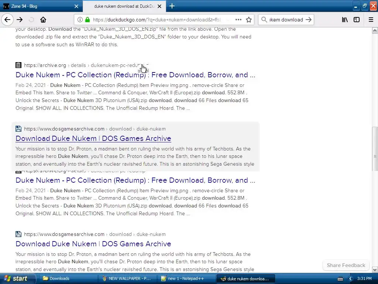Submit search with the arrow button

pos(309,20)
